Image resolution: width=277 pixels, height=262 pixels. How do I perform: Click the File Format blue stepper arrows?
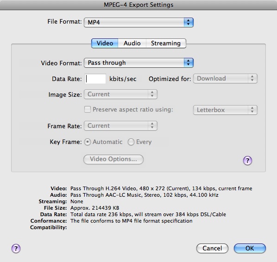pyautogui.click(x=189, y=22)
